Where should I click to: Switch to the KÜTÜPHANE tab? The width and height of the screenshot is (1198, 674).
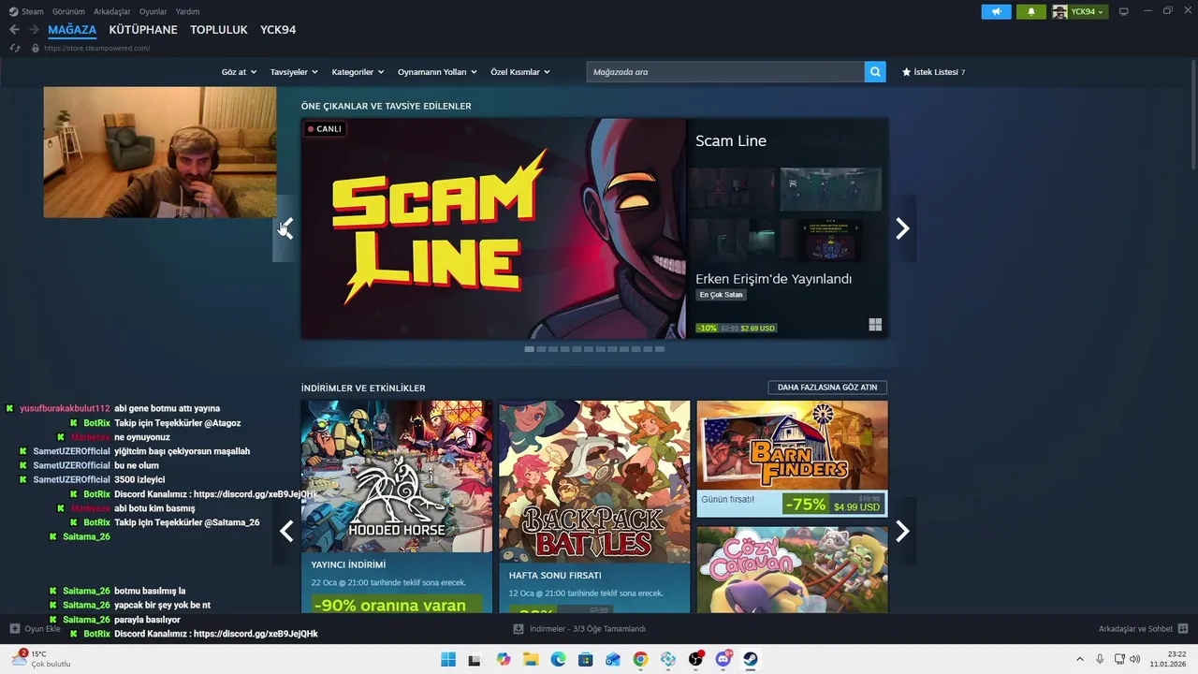pyautogui.click(x=143, y=30)
